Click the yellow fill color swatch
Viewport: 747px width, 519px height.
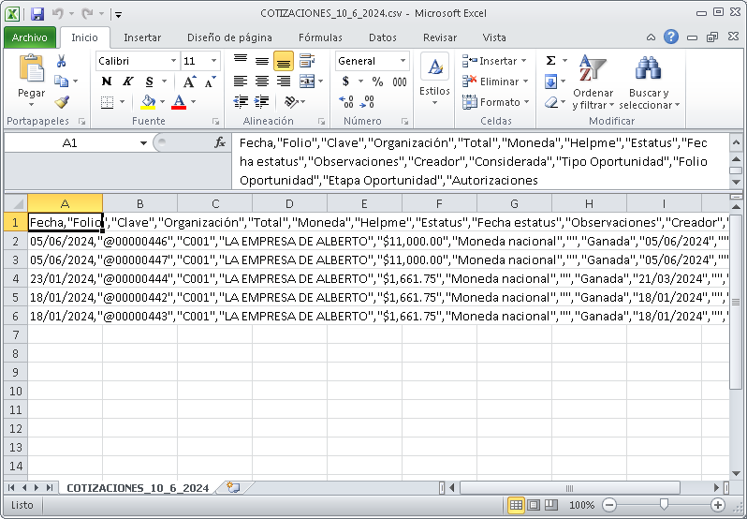pos(147,102)
